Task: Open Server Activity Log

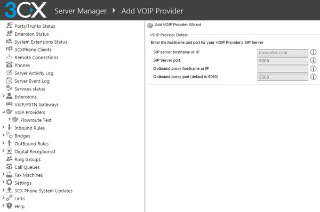Action: (x=34, y=73)
